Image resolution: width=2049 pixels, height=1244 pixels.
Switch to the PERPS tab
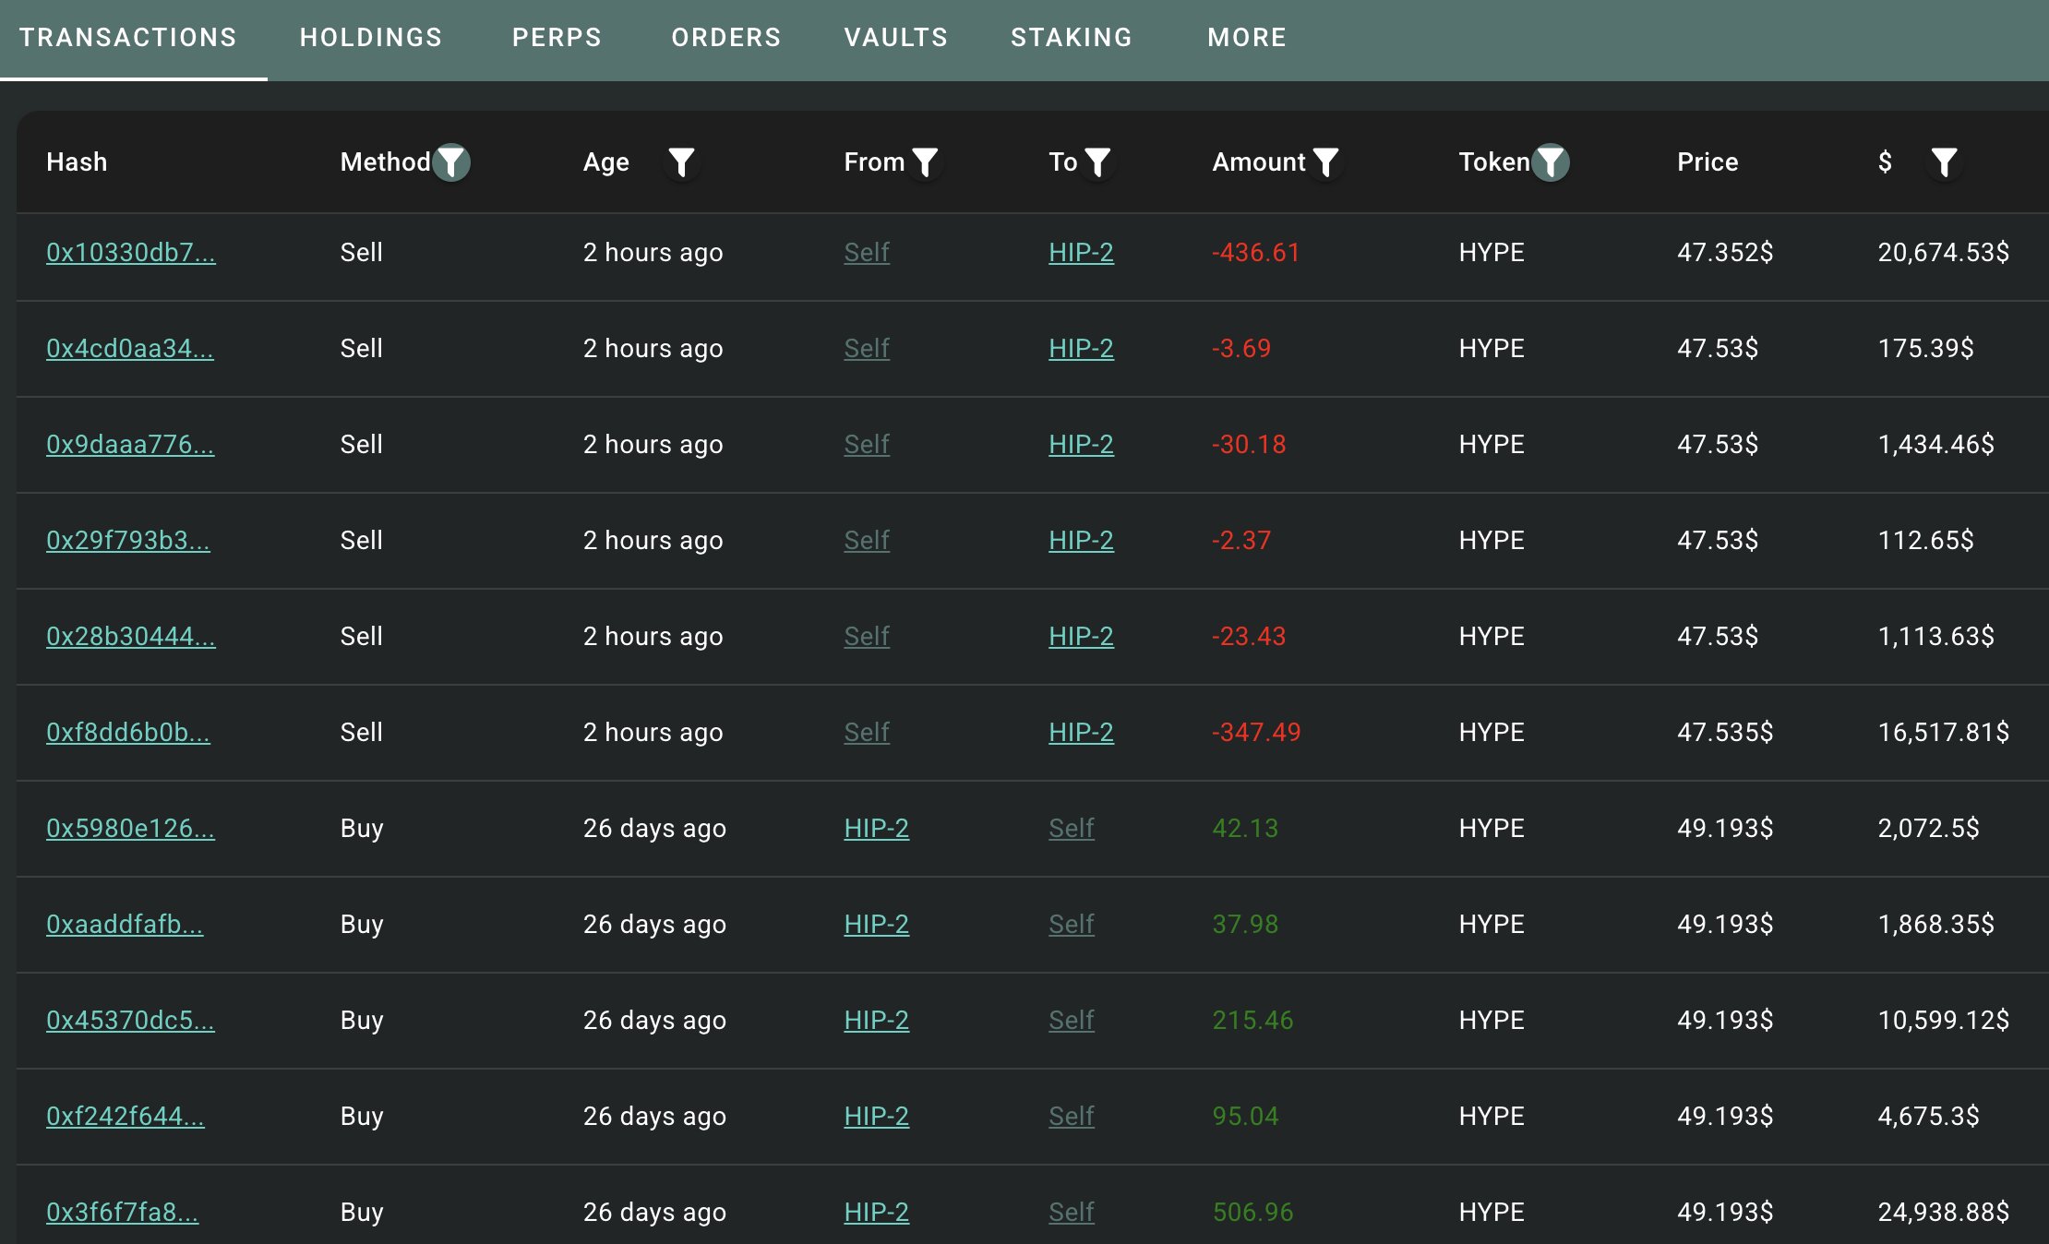click(x=557, y=37)
